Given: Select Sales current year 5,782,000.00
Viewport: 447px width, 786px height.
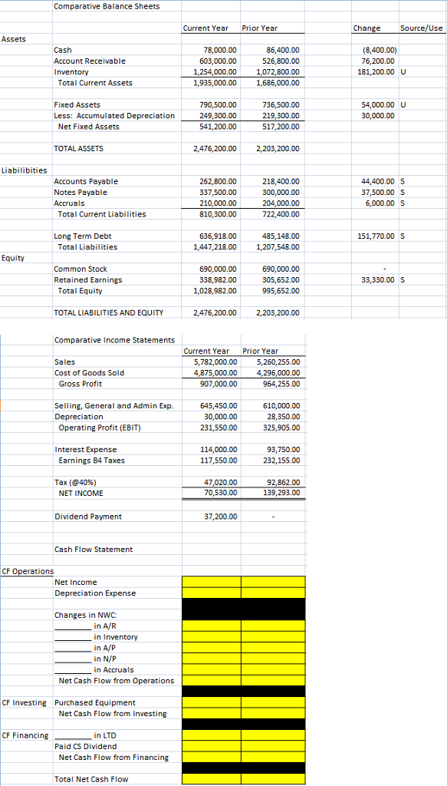Looking at the screenshot, I should click(216, 362).
